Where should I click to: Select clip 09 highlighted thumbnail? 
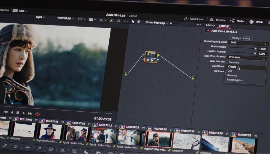tap(159, 140)
